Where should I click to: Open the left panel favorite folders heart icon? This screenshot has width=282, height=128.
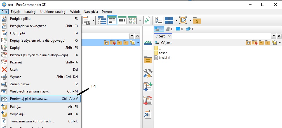click(113, 43)
